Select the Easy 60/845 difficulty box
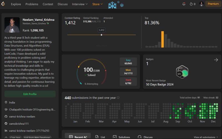222x139 pixels. 128,62
